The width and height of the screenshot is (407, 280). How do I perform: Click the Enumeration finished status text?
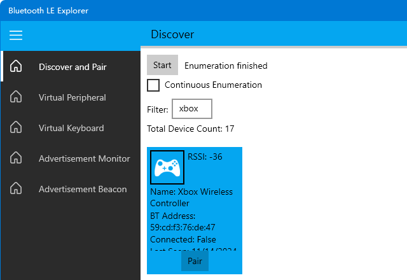pos(226,66)
